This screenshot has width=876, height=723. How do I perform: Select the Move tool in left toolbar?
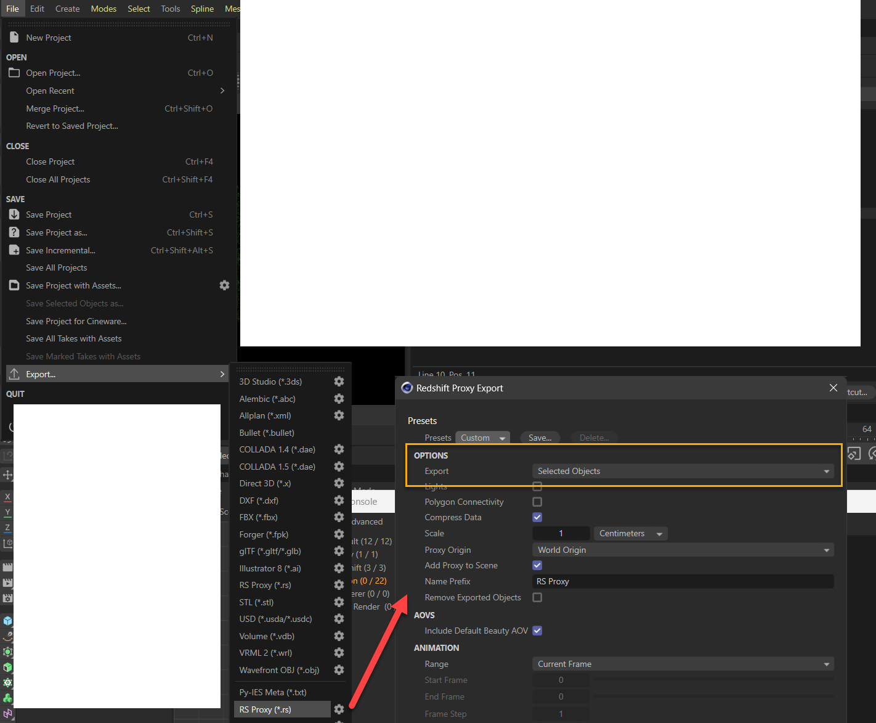[7, 475]
